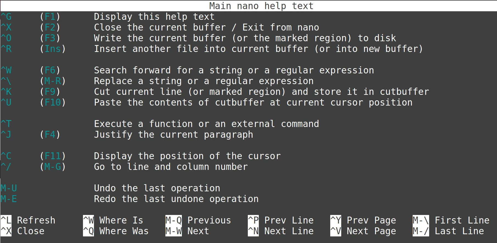Click the M-W Next shortcut
The image size is (497, 243).
click(x=187, y=231)
